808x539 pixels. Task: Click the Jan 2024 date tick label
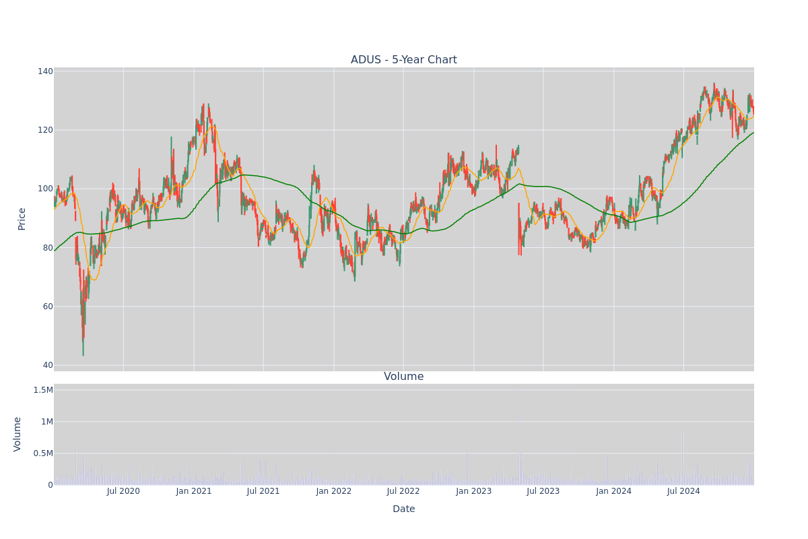click(x=614, y=491)
